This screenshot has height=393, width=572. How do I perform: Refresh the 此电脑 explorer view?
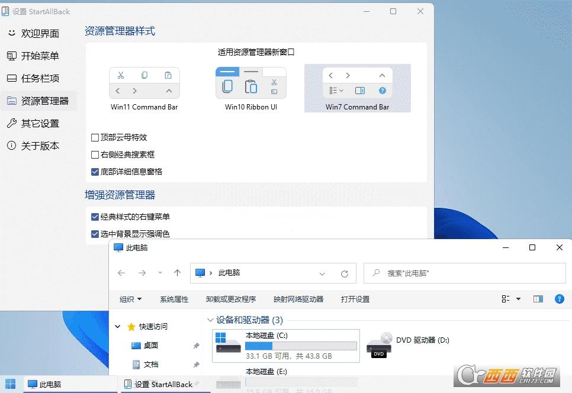[x=345, y=273]
